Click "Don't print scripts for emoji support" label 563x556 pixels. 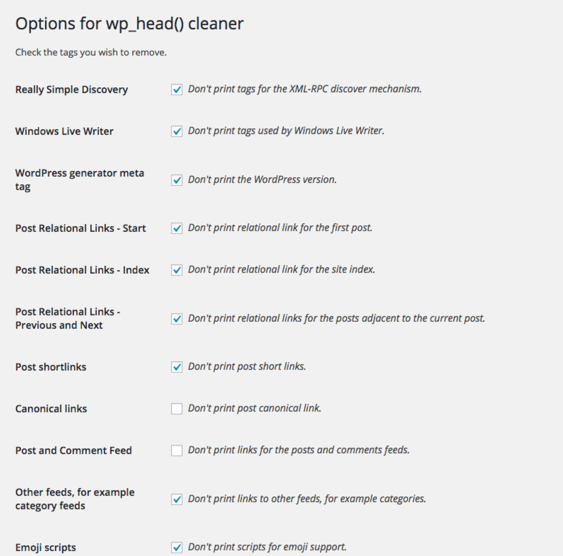pos(267,547)
